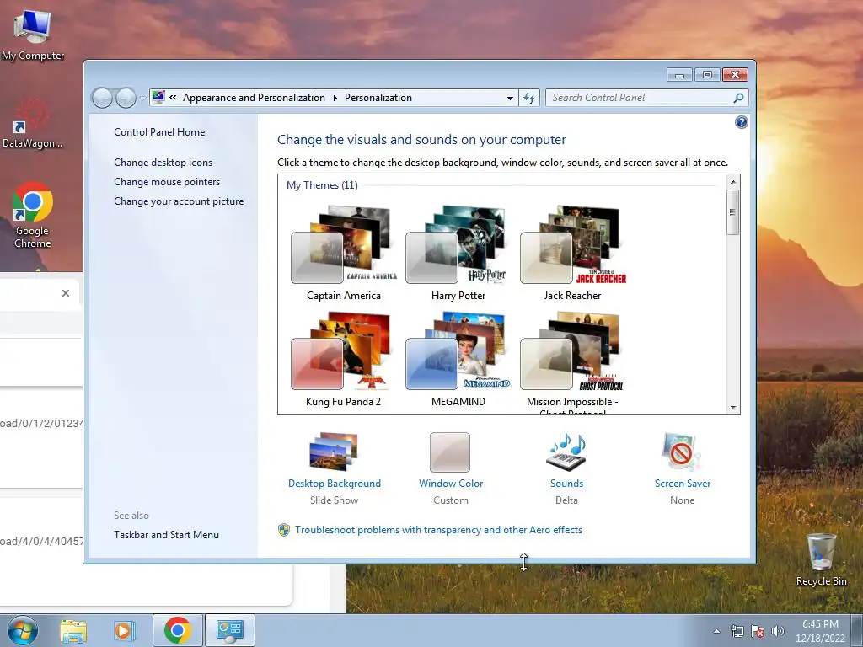
Task: Click the Forward navigation arrow
Action: pyautogui.click(x=126, y=98)
